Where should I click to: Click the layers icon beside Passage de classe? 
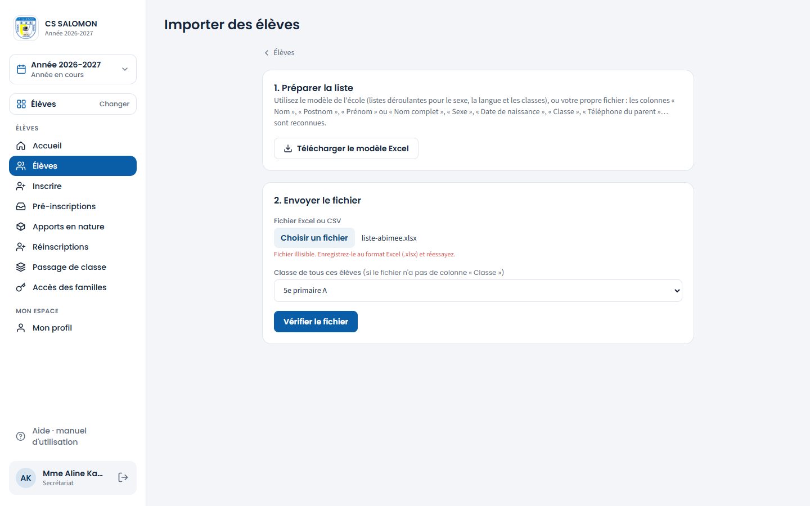(x=21, y=267)
